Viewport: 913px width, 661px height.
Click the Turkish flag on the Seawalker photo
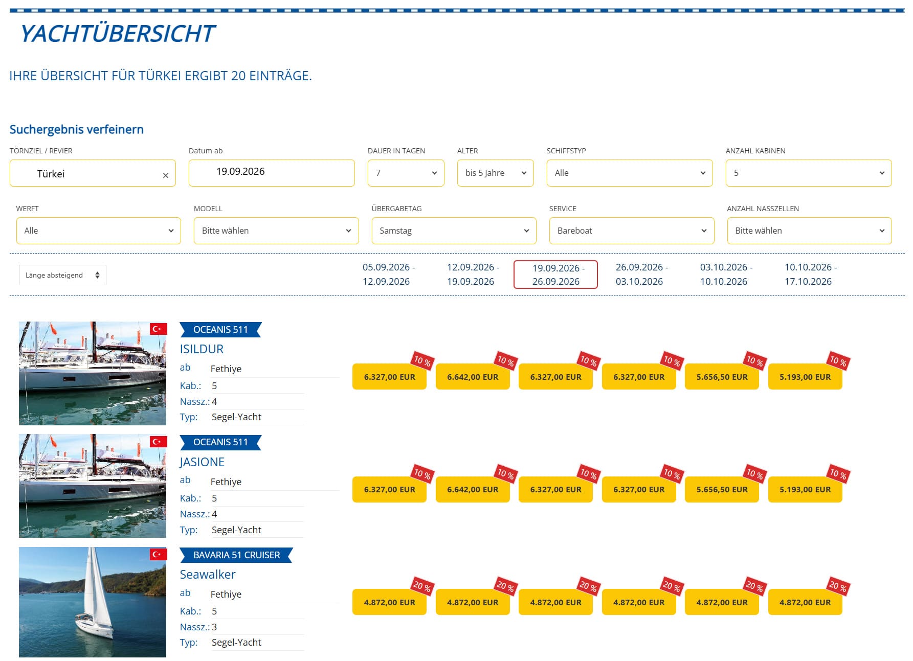[x=158, y=554]
